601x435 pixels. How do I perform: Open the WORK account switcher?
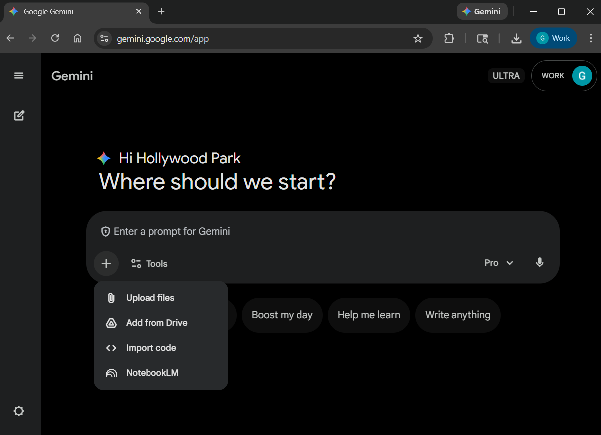(564, 76)
